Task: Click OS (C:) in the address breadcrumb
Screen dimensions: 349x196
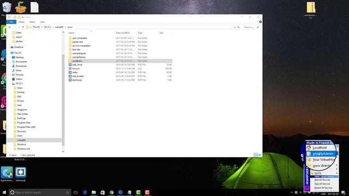Action: (x=47, y=27)
